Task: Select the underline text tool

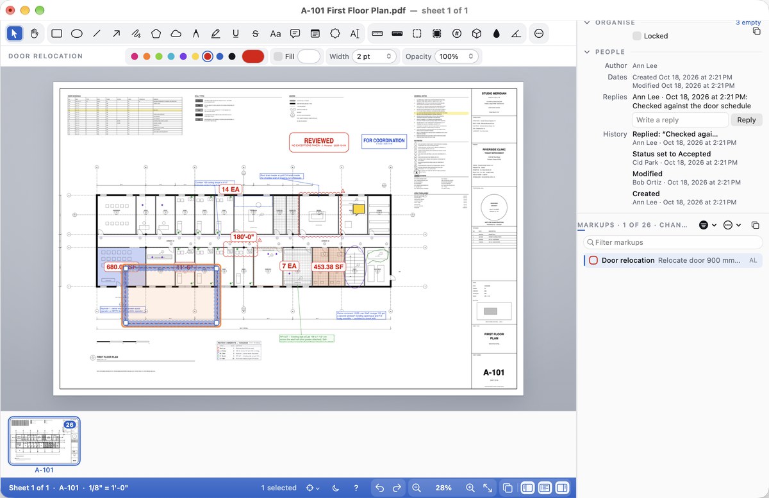Action: [235, 33]
